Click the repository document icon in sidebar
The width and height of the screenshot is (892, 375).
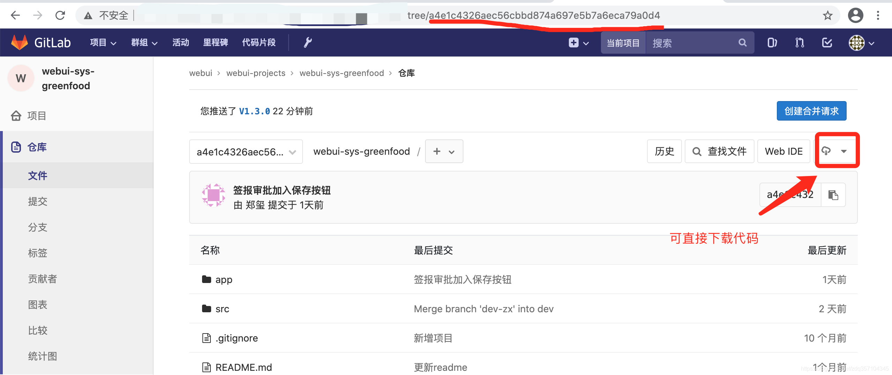point(16,147)
